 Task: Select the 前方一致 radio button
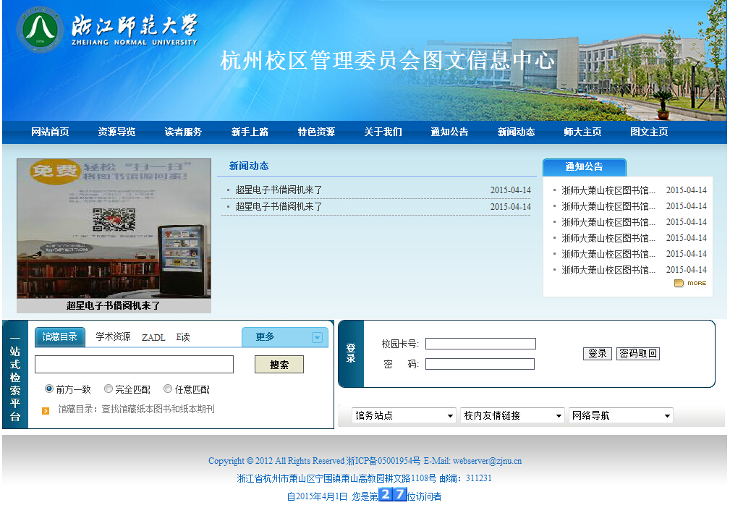tap(49, 389)
